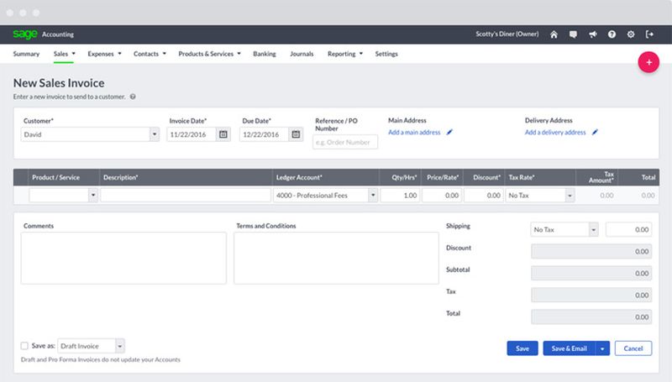Click the Invoice Date field
Screen dimensions: 672x382
click(x=192, y=134)
